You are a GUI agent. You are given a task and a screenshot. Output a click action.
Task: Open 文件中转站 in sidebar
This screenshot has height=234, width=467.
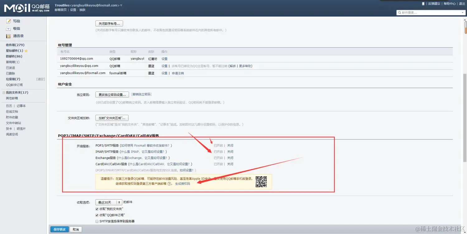(x=13, y=123)
